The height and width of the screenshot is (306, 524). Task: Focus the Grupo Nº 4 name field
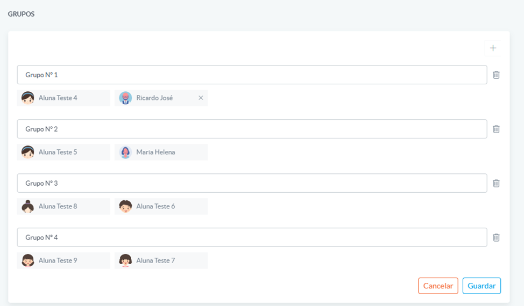point(252,237)
